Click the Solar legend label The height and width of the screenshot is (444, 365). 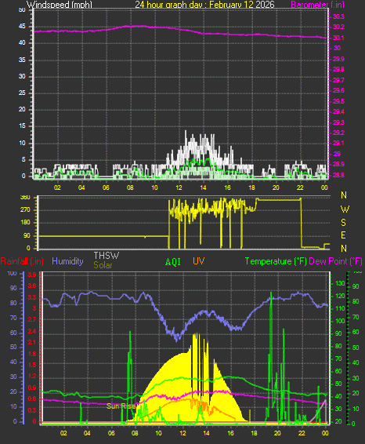click(103, 265)
